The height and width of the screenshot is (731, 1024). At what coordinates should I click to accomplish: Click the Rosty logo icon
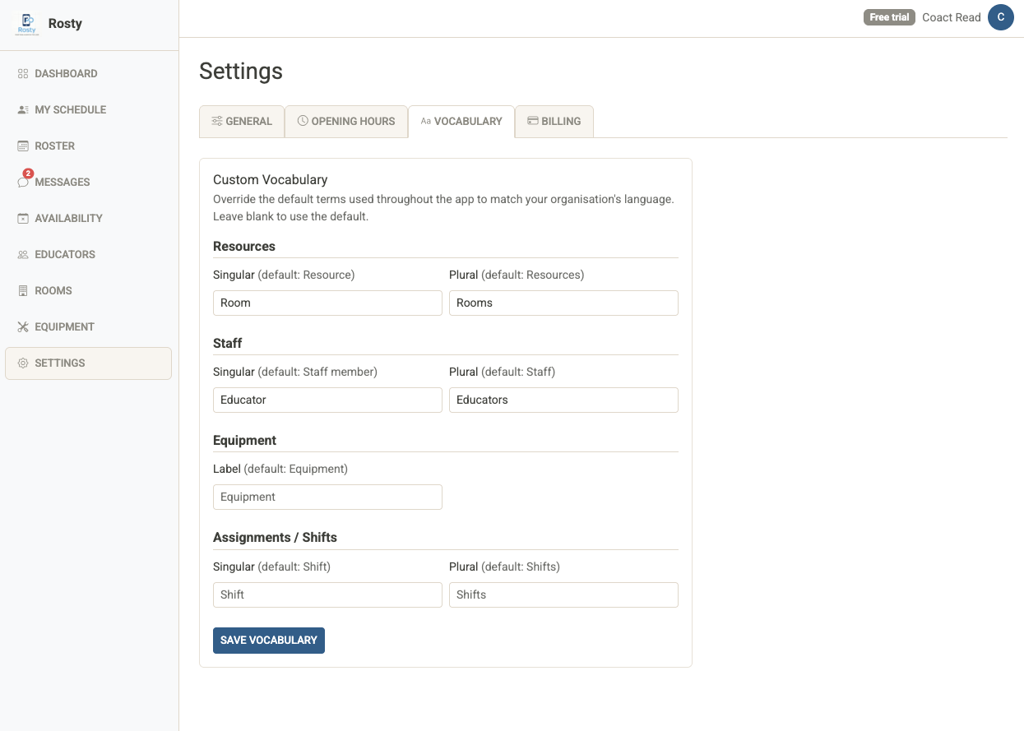click(x=25, y=23)
